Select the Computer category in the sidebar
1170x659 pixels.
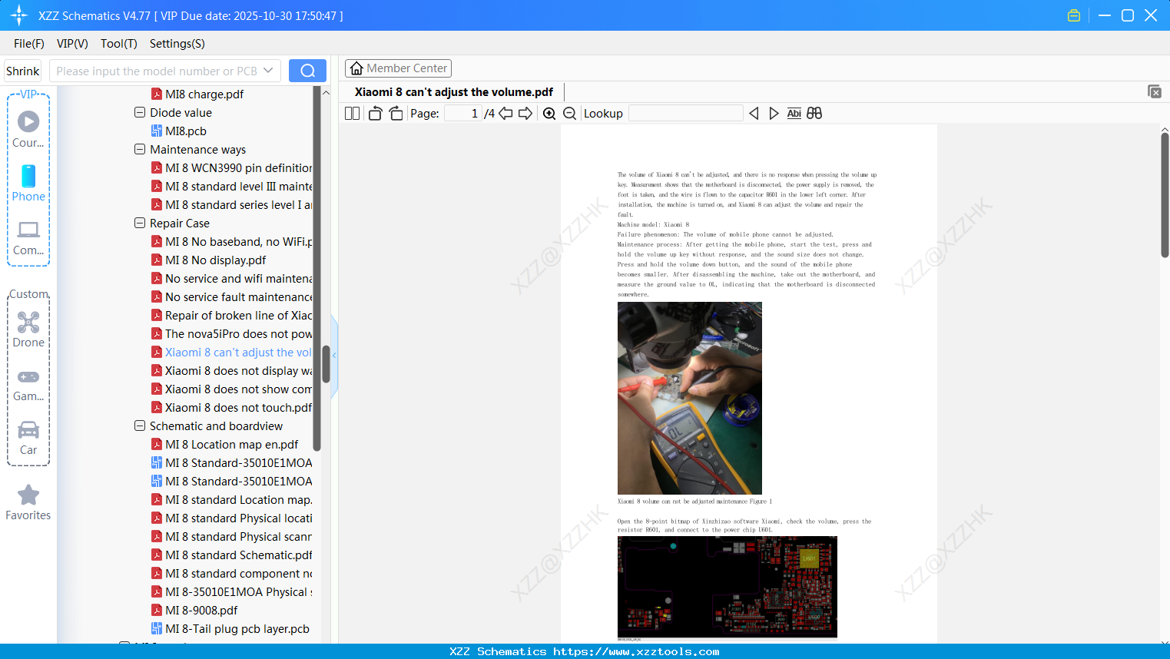[28, 238]
